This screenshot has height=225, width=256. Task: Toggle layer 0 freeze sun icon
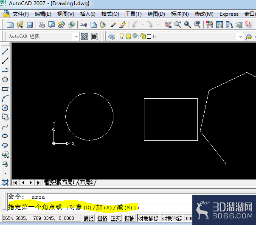128,36
